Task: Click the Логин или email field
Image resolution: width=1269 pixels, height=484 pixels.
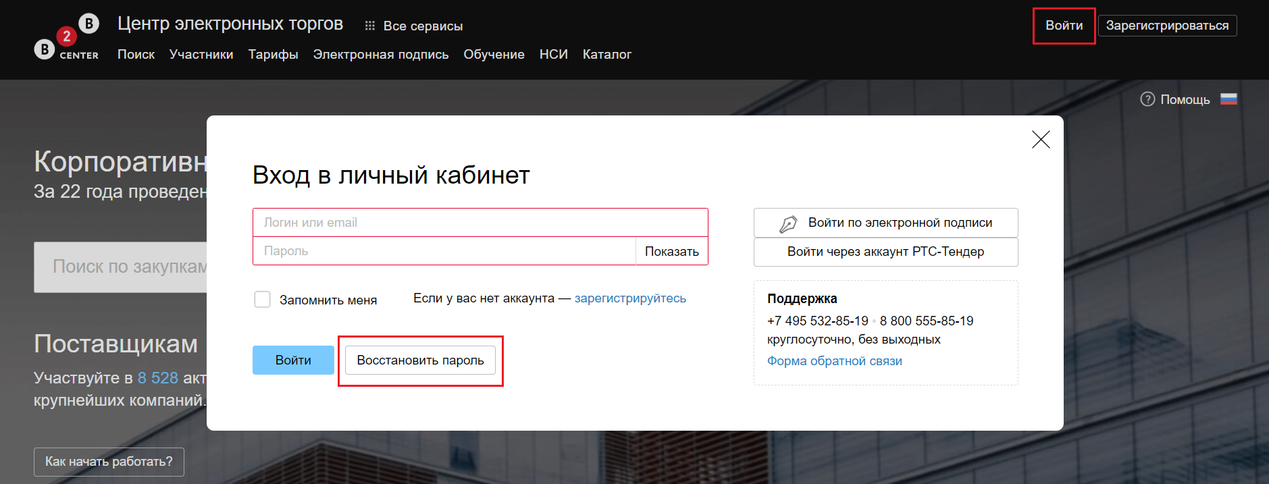Action: [480, 223]
